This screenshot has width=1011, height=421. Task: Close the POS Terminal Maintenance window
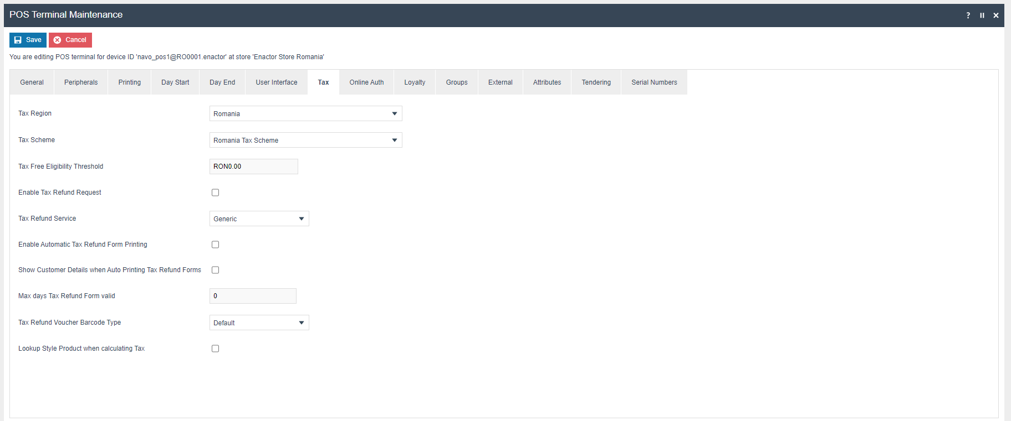[x=995, y=15]
